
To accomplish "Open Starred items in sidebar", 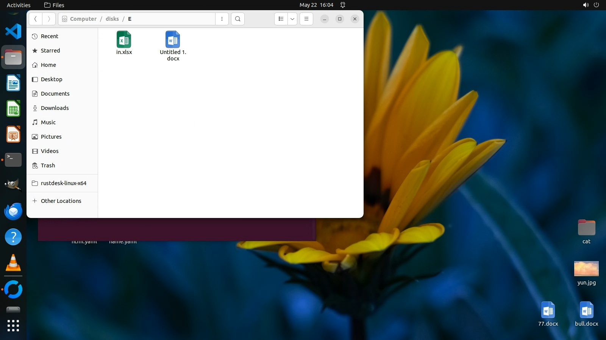I will tap(50, 51).
